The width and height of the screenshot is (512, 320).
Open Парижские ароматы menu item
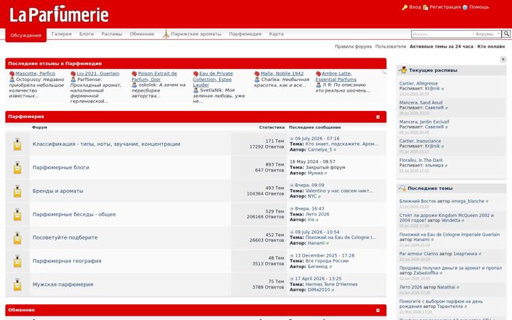196,33
